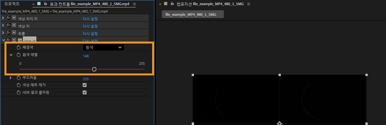
Task: Toggle lock on 효과 컨트롤 panel
Action: (45, 4)
